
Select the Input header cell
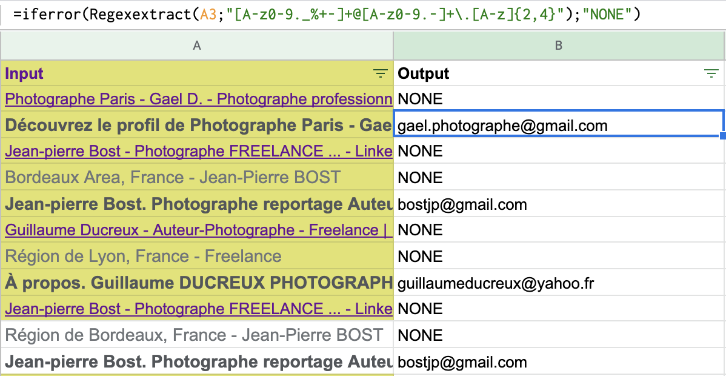coord(182,74)
